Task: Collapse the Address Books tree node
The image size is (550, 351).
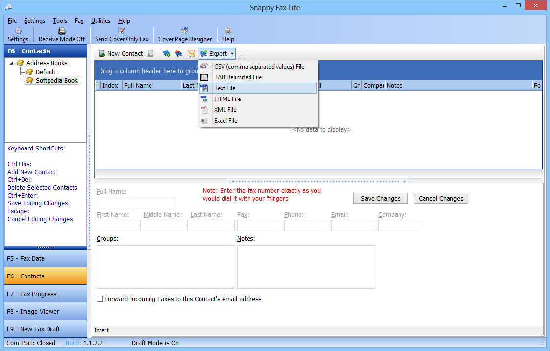Action: tap(11, 63)
